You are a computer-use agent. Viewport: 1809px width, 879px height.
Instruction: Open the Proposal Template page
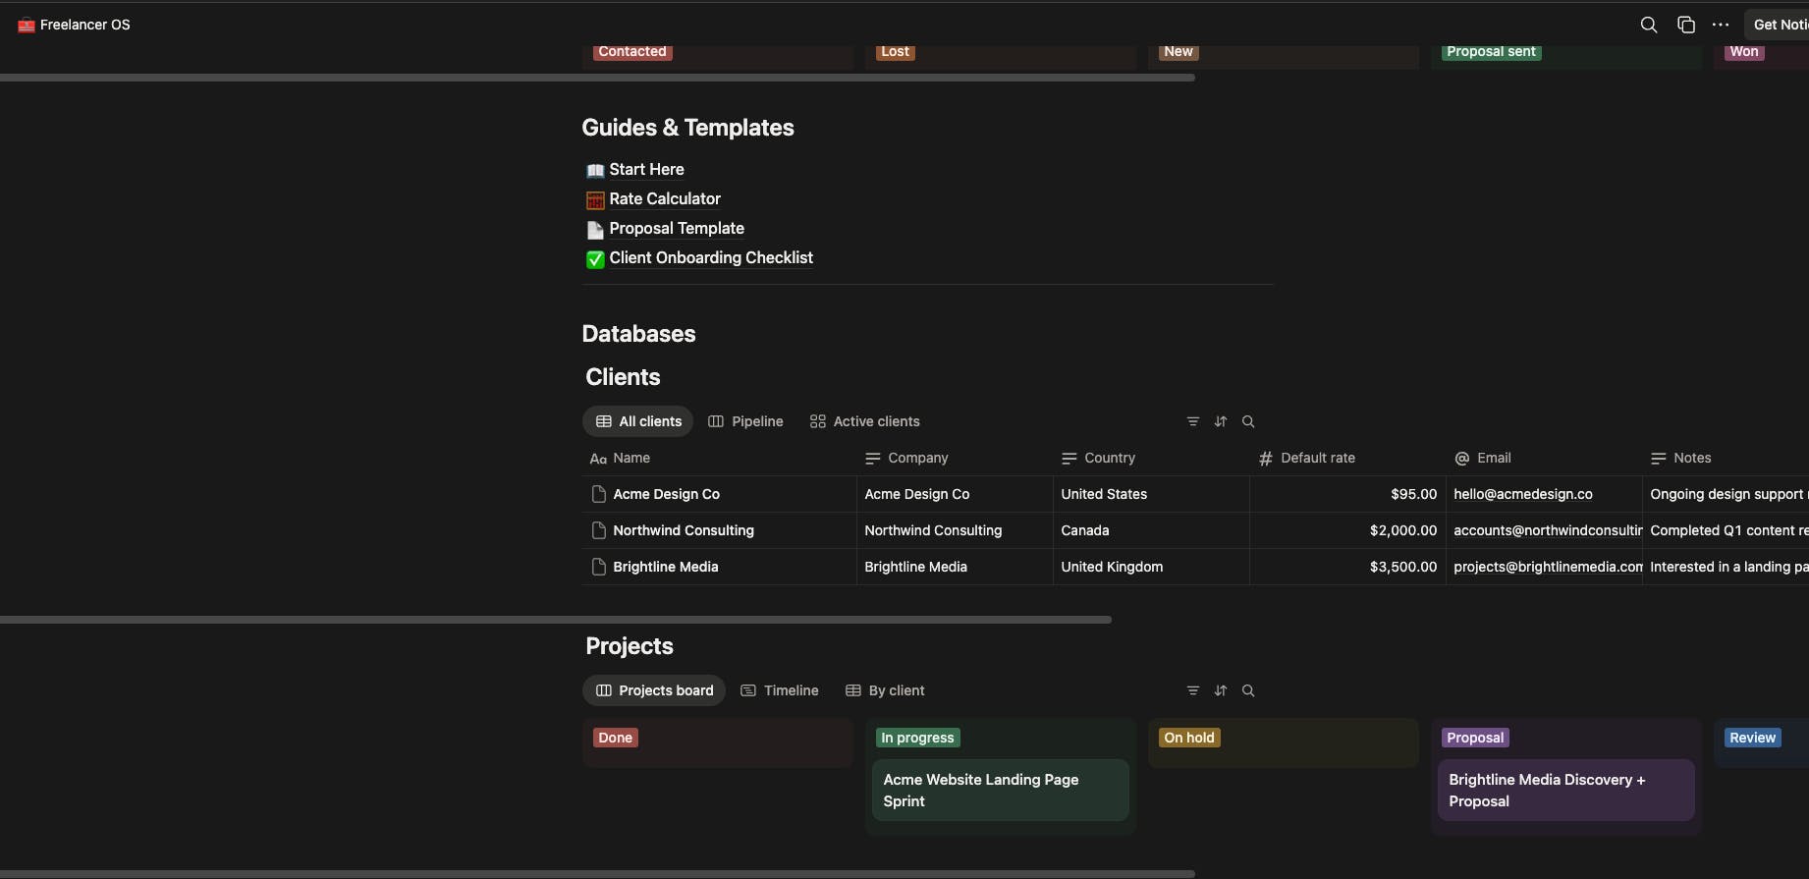(677, 228)
